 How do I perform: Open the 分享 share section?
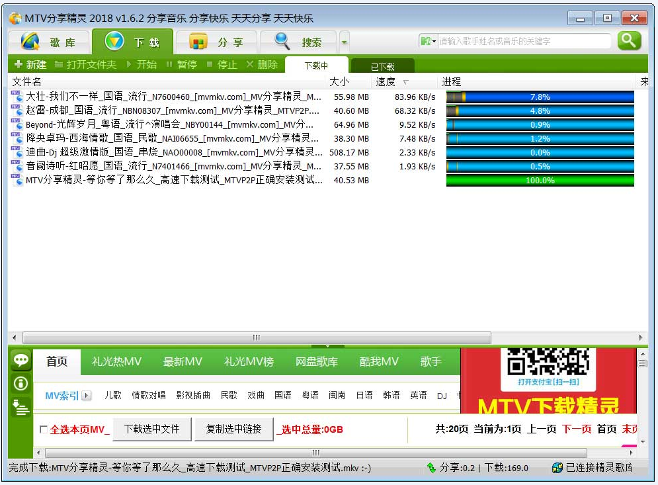pos(225,41)
